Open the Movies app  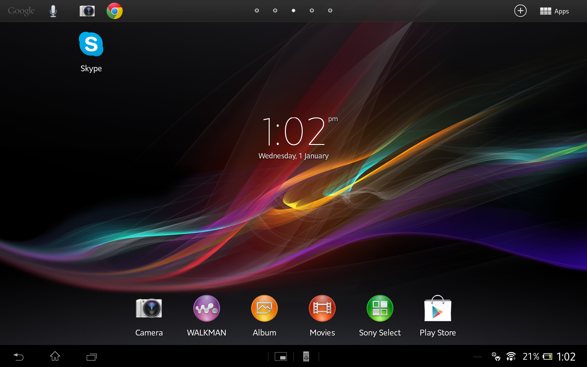pyautogui.click(x=322, y=316)
